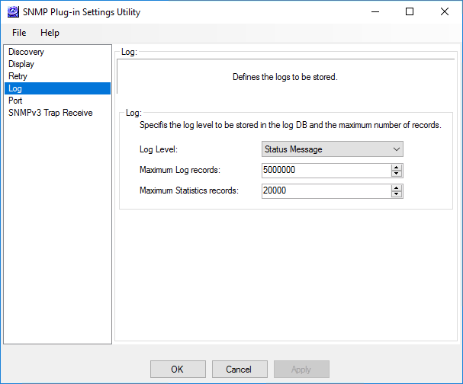Image resolution: width=463 pixels, height=384 pixels.
Task: Click the SNMP app icon in title bar
Action: tap(13, 12)
